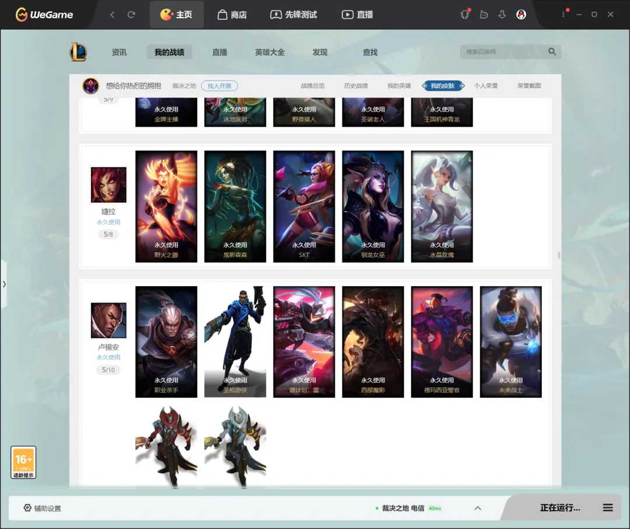The width and height of the screenshot is (630, 529).
Task: Click the search magnifier icon
Action: [552, 51]
